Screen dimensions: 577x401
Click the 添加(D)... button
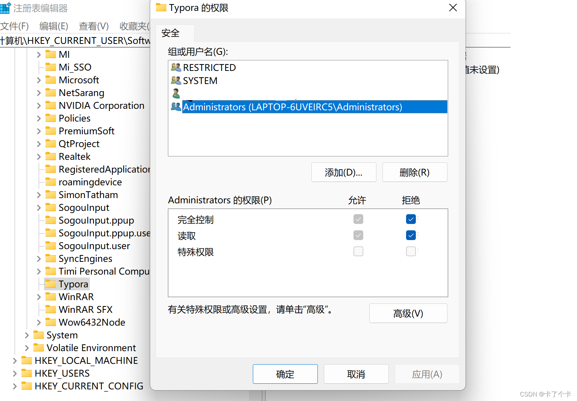344,172
